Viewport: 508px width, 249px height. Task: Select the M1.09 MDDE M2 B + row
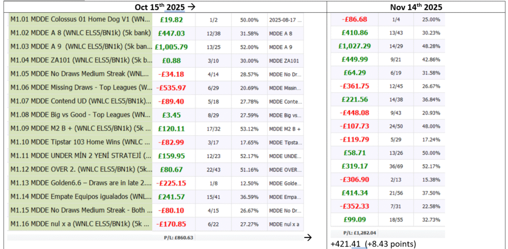[79, 129]
